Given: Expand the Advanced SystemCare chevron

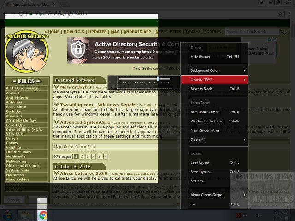Looking at the screenshot, I should click(56, 122).
